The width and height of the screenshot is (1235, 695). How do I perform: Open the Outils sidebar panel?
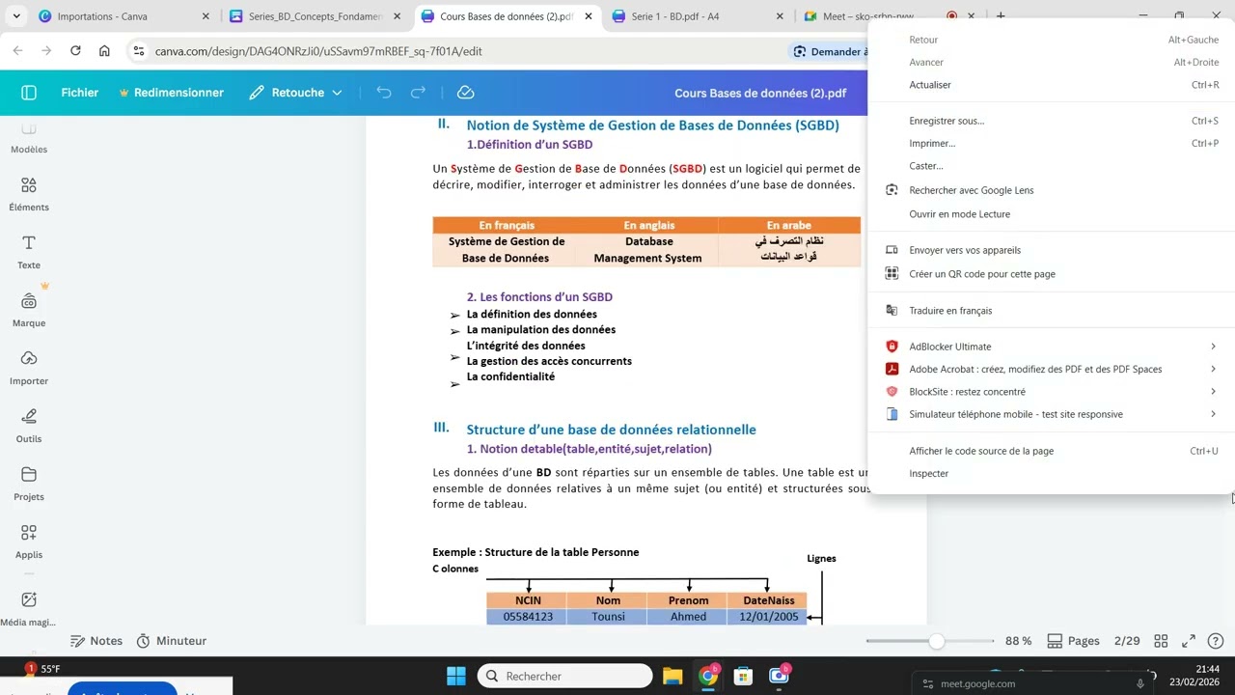pyautogui.click(x=29, y=426)
